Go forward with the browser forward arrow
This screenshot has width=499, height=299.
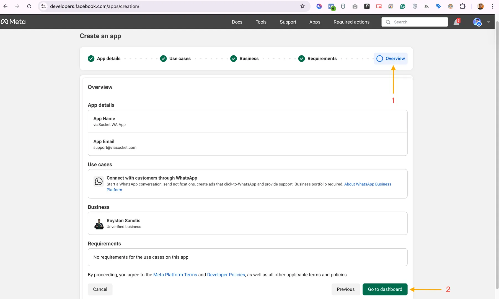tap(17, 6)
